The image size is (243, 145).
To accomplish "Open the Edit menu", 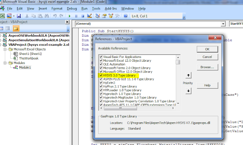I will click(19, 8).
